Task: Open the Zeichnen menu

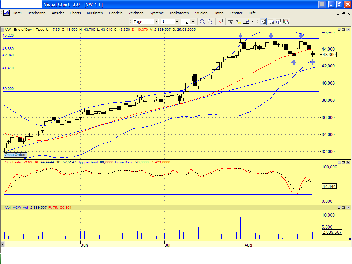Action: [x=136, y=13]
